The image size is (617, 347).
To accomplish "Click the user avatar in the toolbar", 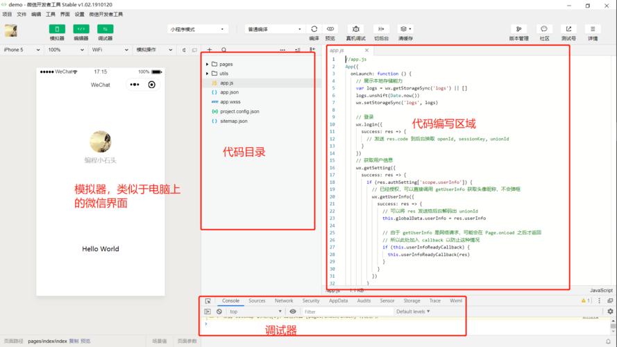I will pos(11,31).
